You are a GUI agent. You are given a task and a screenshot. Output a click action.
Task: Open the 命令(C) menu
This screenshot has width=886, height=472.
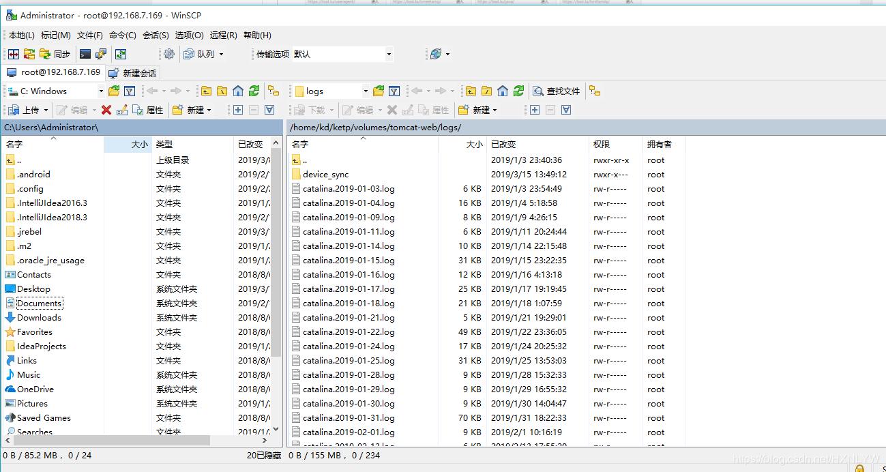coord(122,35)
